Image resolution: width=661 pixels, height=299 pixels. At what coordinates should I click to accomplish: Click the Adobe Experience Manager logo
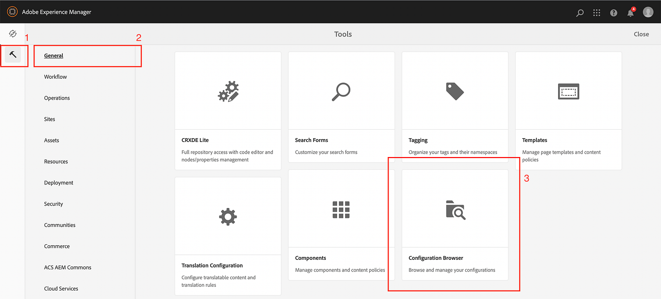click(12, 11)
